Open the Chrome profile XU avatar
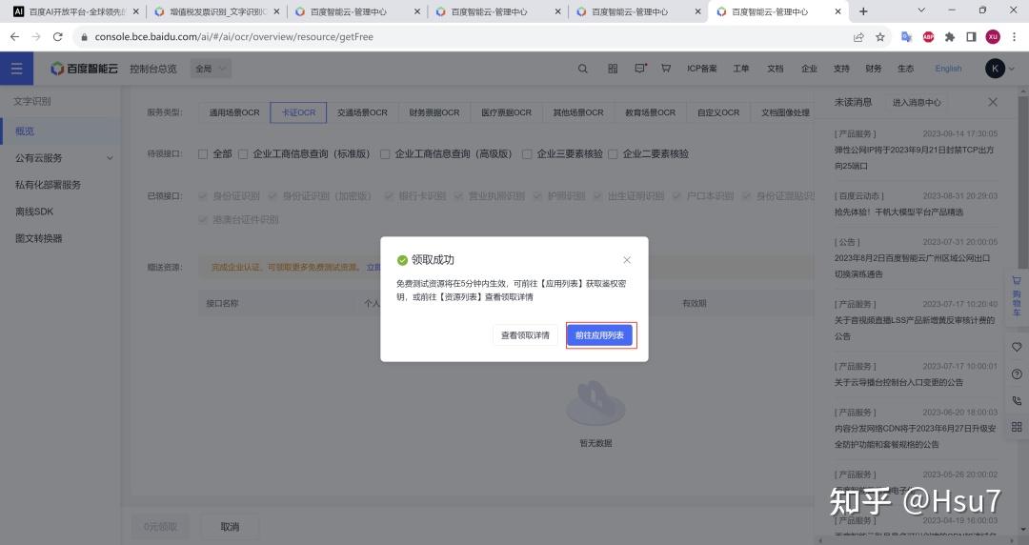 [x=993, y=37]
